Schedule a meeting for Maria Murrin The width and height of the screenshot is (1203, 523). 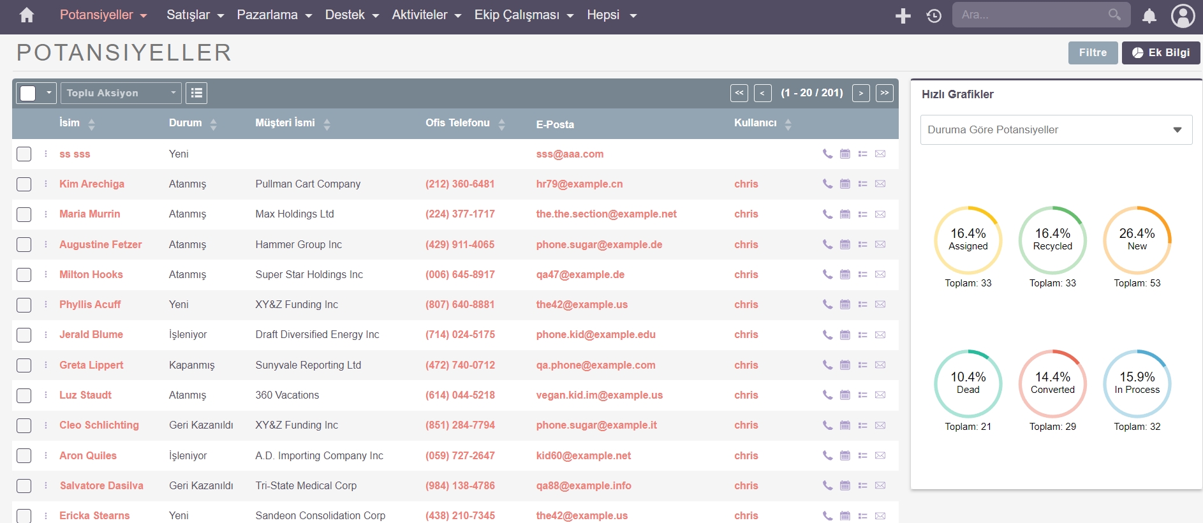pyautogui.click(x=845, y=214)
